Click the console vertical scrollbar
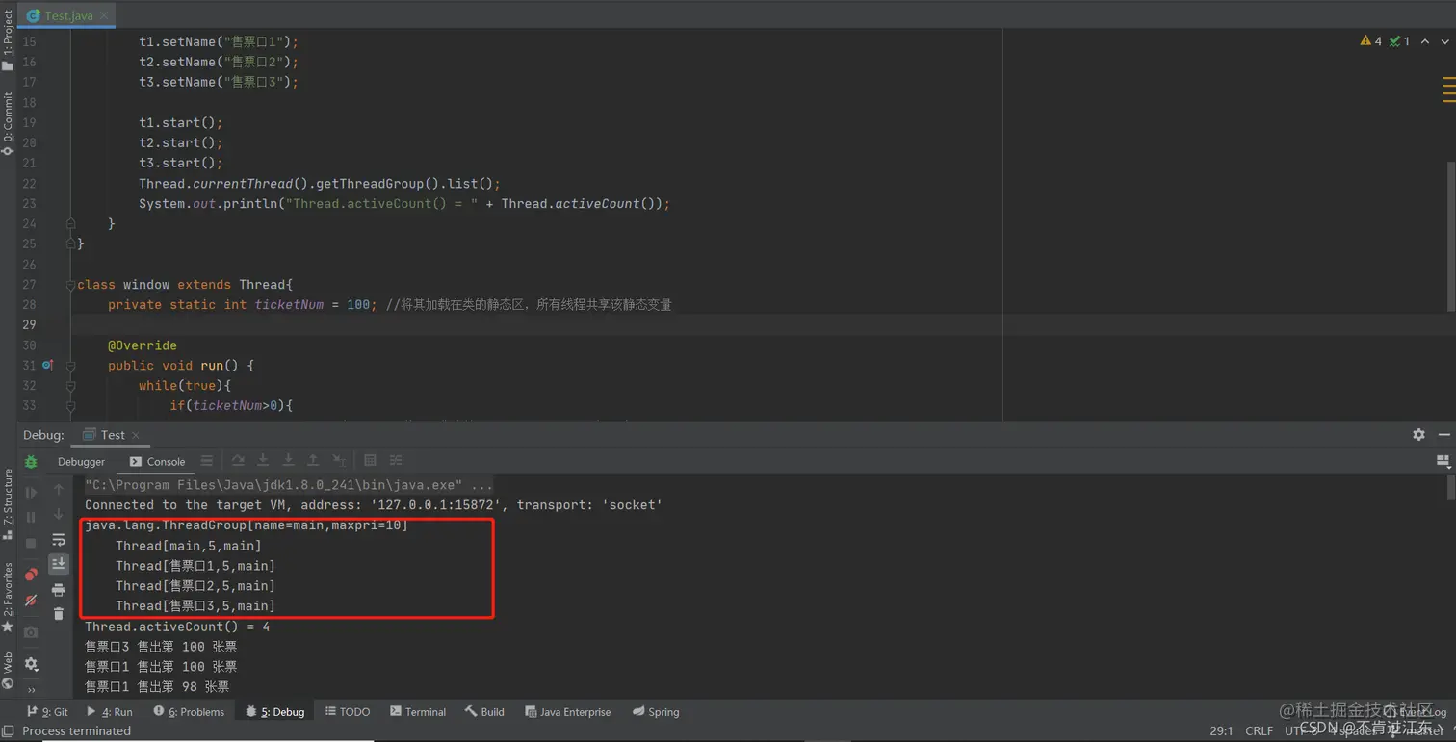This screenshot has width=1456, height=742. pos(1450,489)
